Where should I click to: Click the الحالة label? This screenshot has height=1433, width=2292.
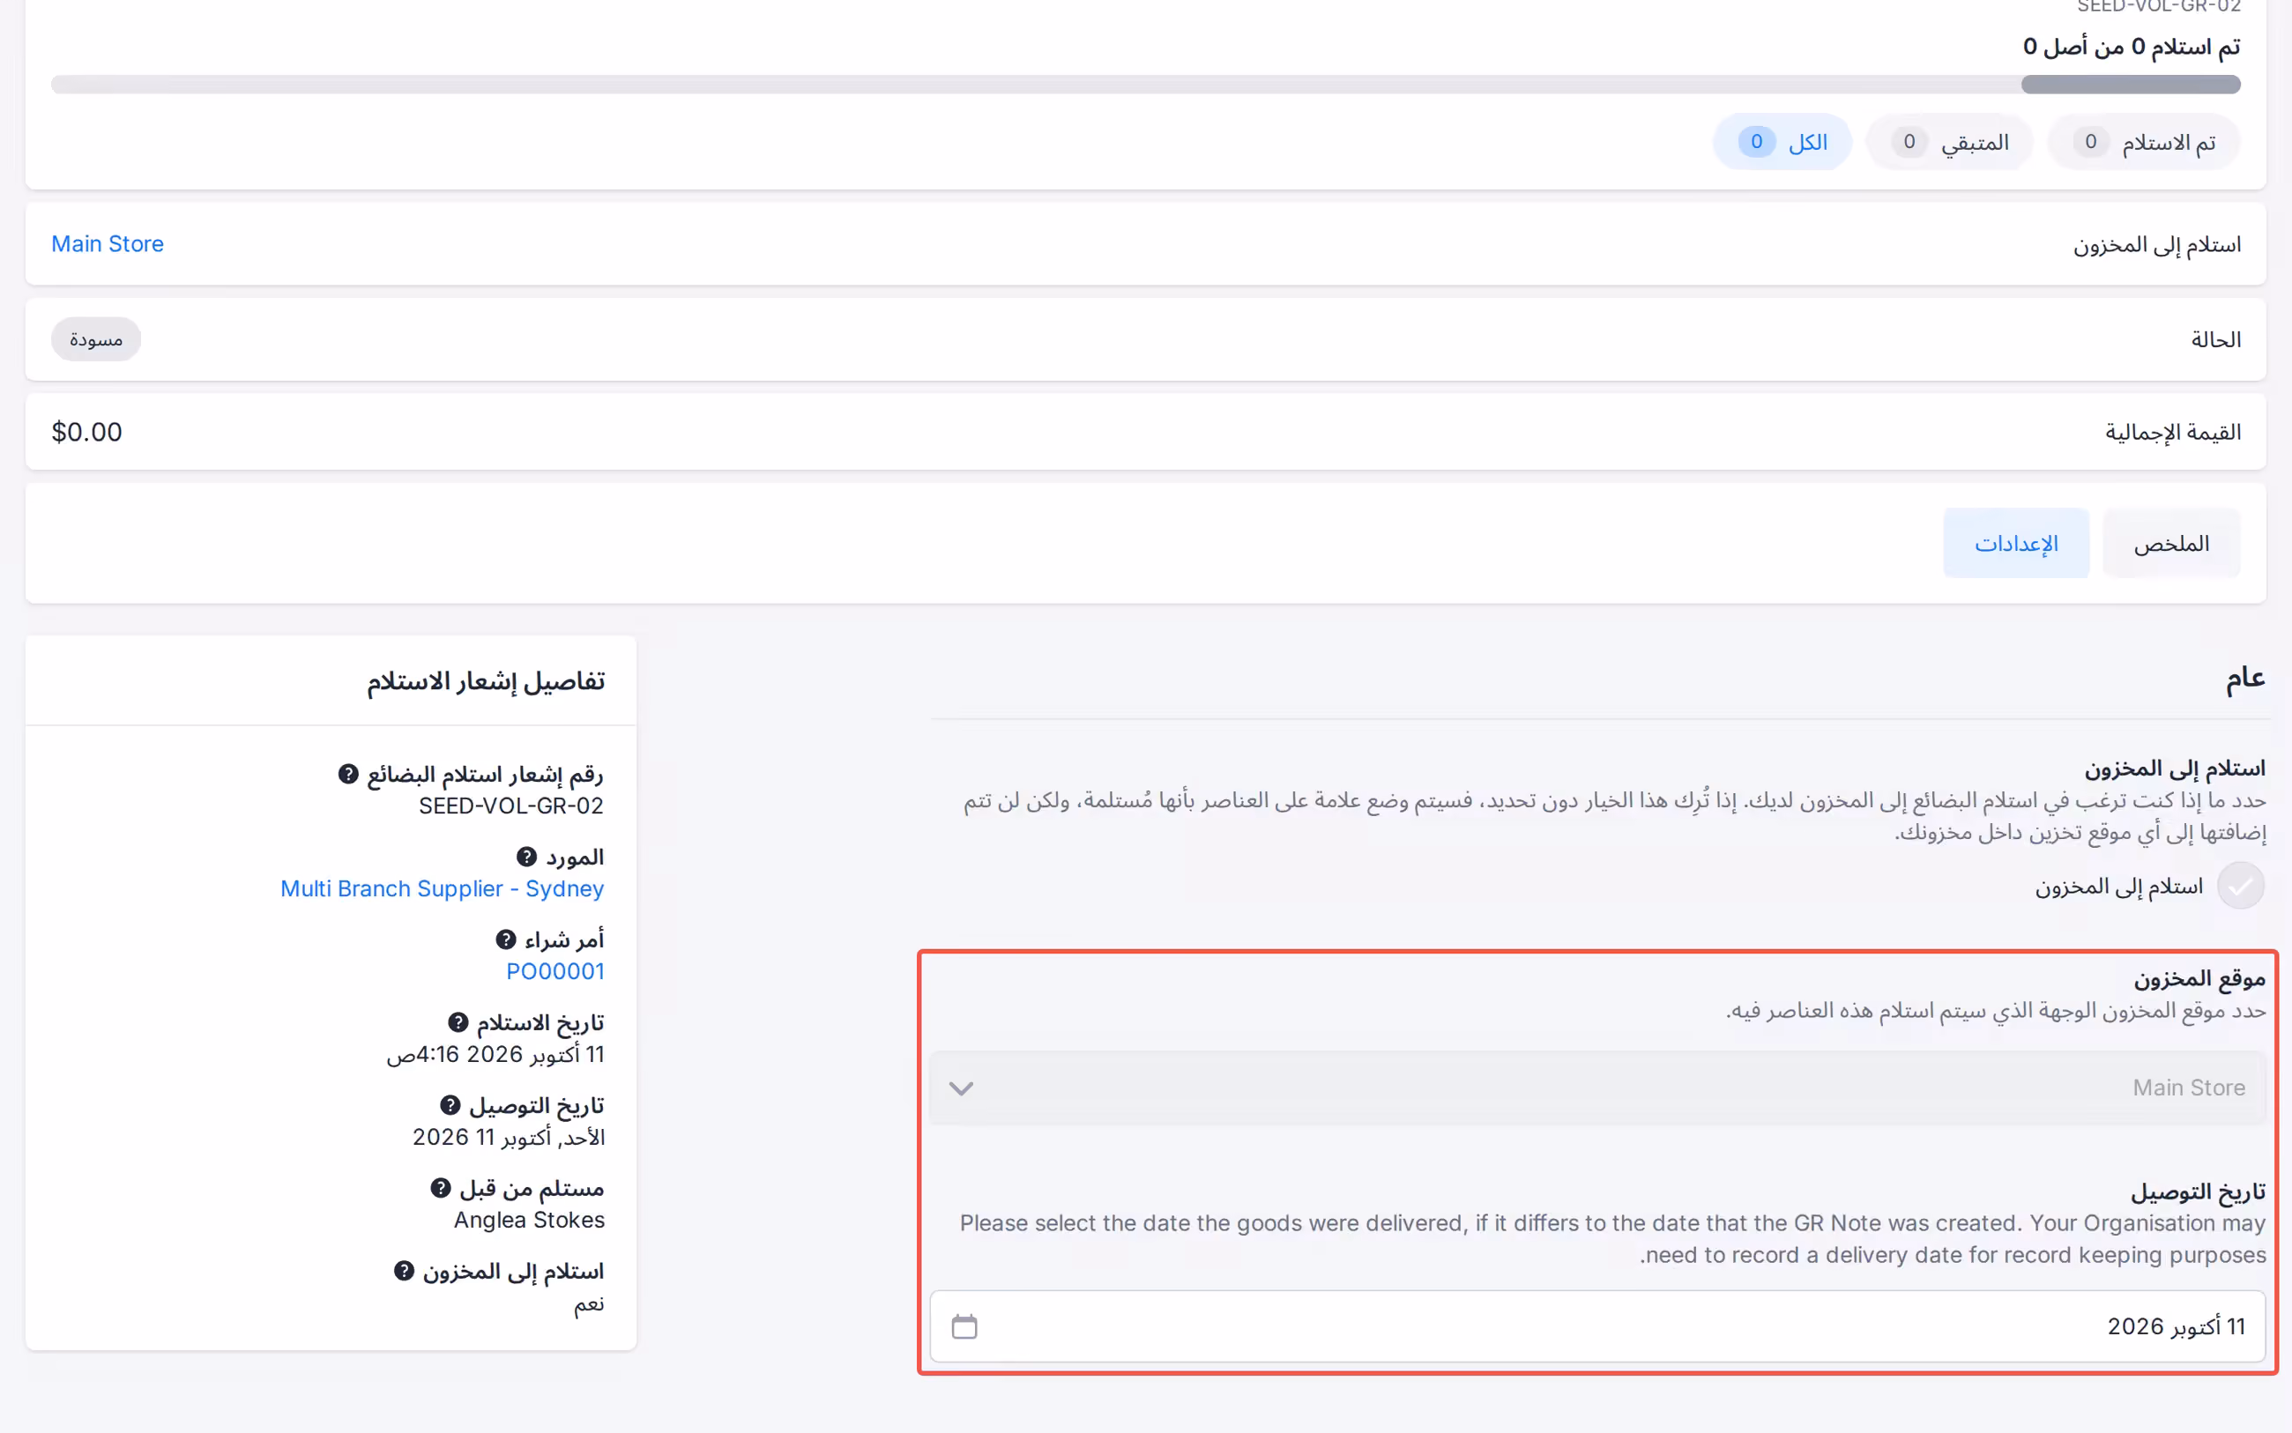click(2216, 339)
